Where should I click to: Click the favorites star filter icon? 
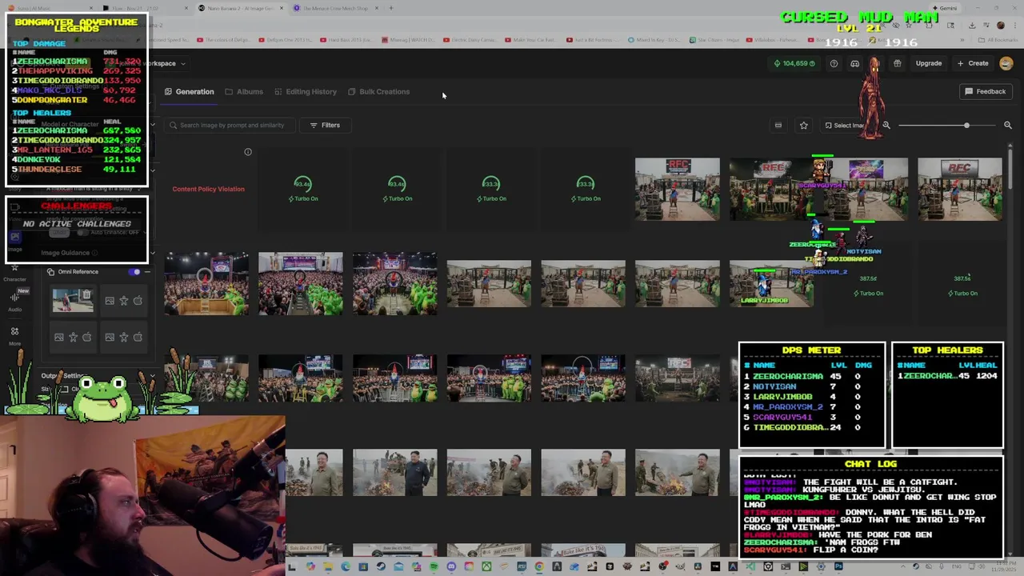803,125
